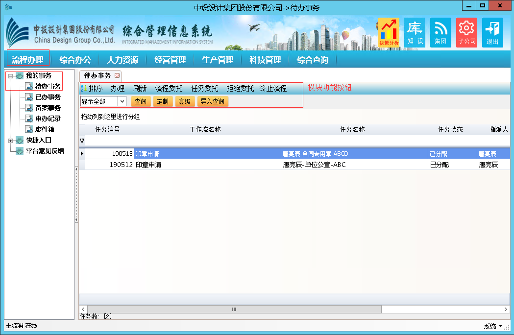Select 申办记录 in the tree
Image resolution: width=514 pixels, height=335 pixels.
tap(48, 119)
